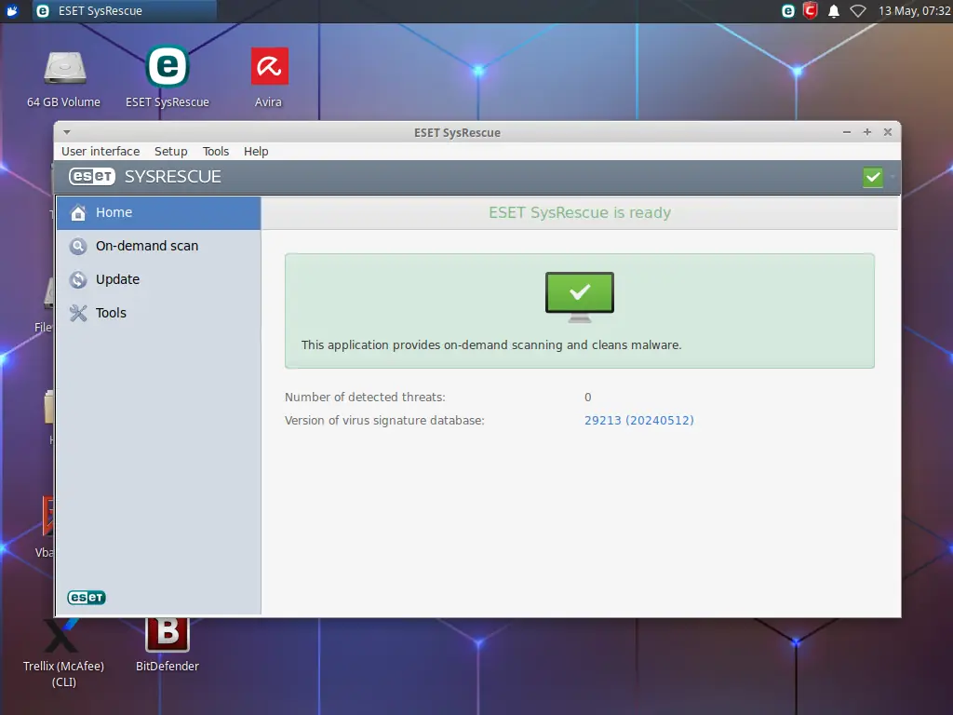Screen dimensions: 953x715
Task: Click the ESET logo in the window corner
Action: (x=86, y=597)
